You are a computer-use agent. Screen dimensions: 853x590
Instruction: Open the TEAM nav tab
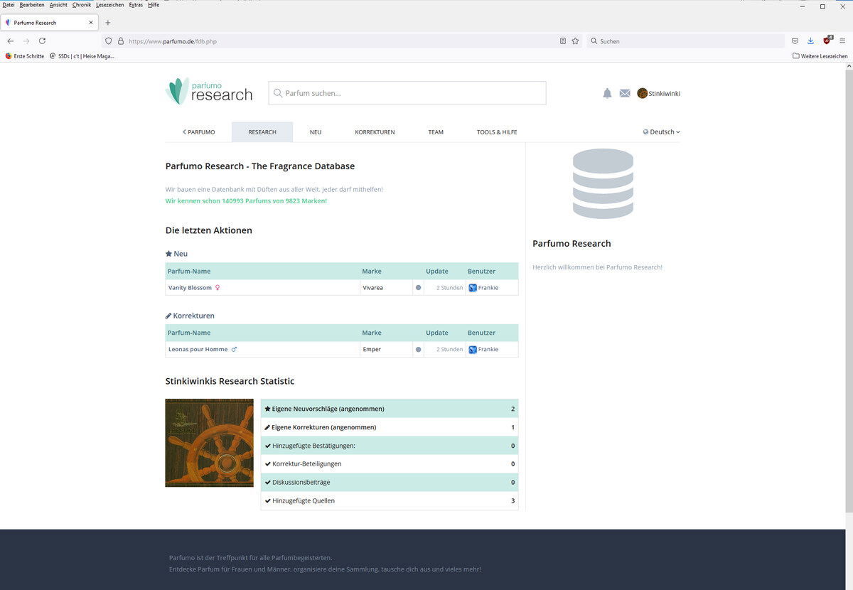pos(436,132)
